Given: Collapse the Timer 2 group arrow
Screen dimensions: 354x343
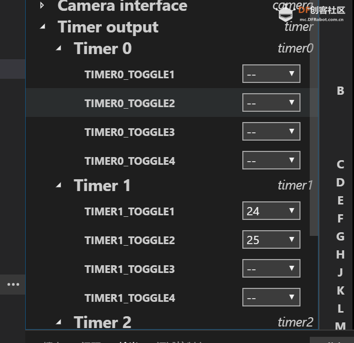Looking at the screenshot, I should 59,322.
